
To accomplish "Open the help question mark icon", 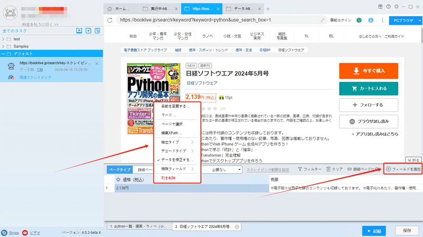I will [388, 7].
